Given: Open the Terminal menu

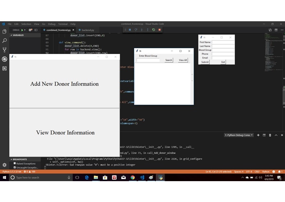Looking at the screenshot, I should pyautogui.click(x=63, y=24).
